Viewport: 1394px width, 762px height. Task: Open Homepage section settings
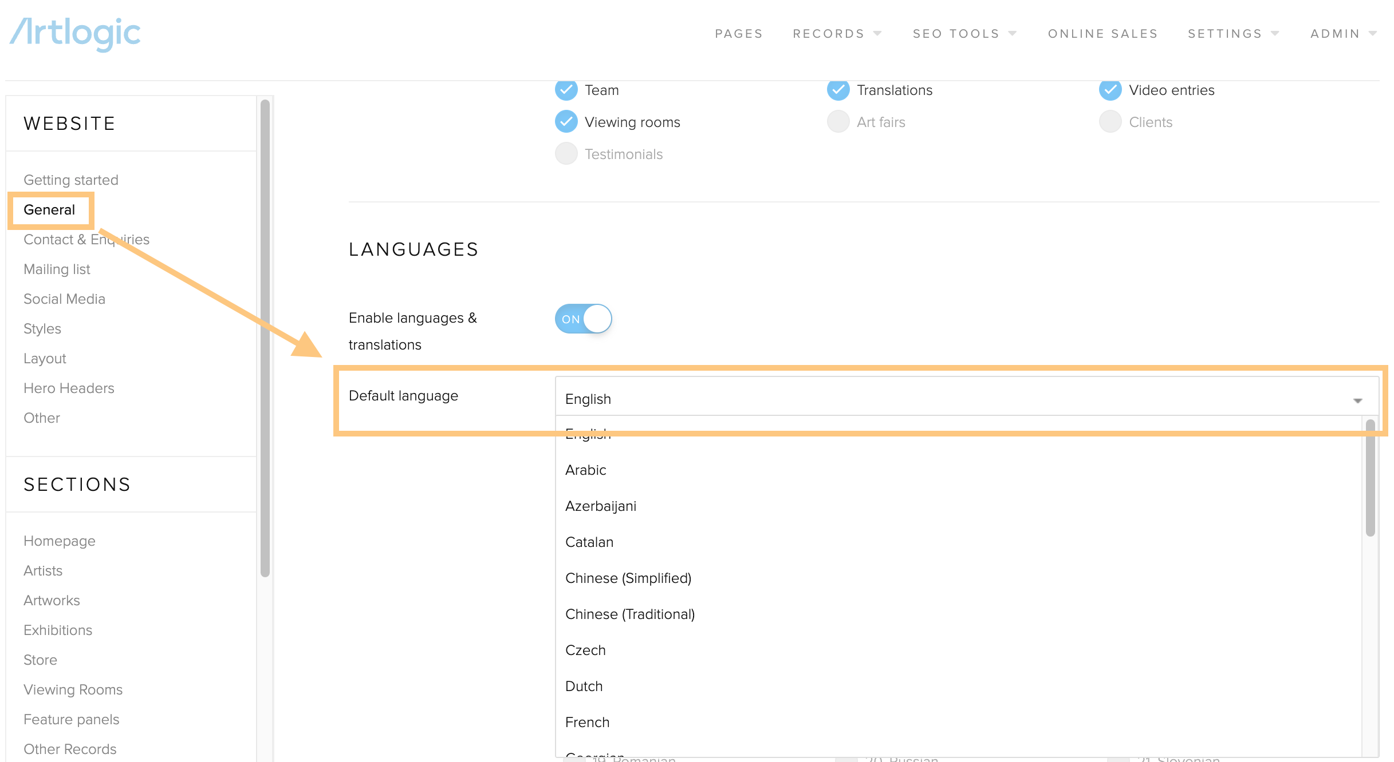point(59,541)
